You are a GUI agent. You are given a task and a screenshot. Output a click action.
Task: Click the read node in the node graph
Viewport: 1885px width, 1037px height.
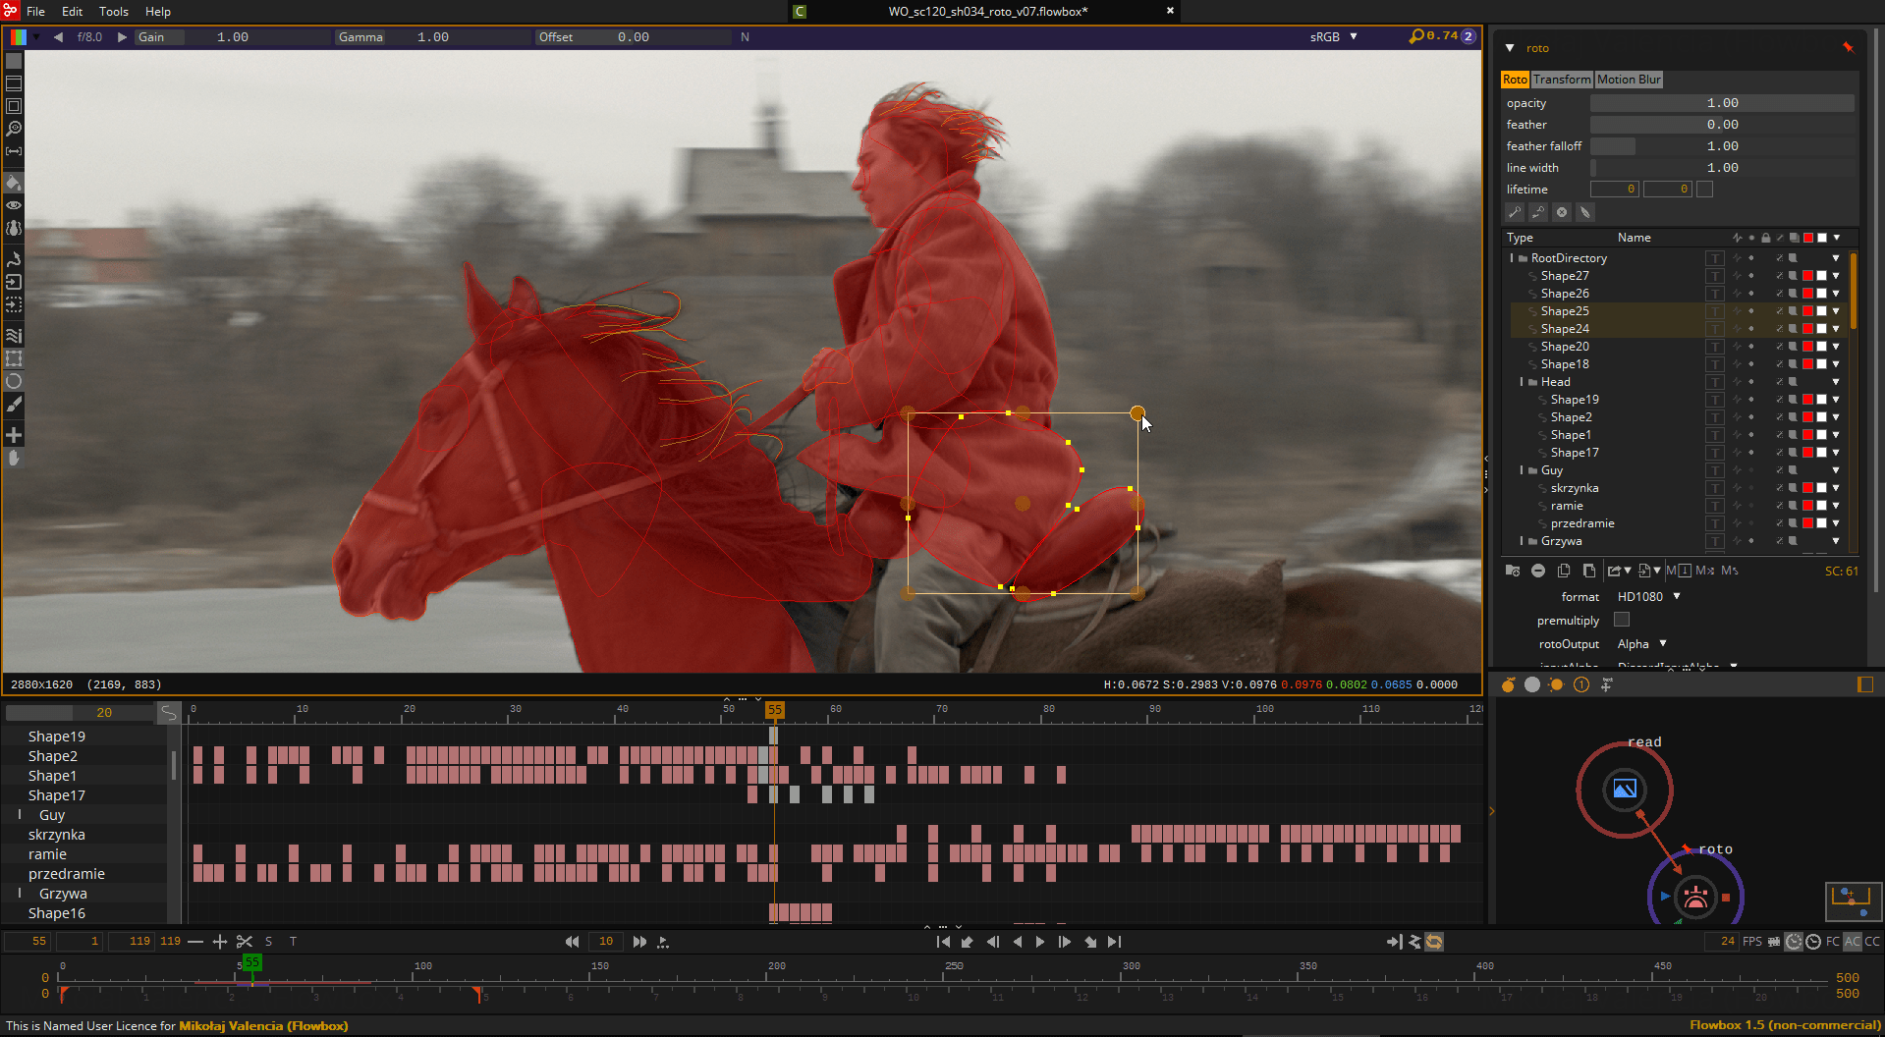(1625, 789)
